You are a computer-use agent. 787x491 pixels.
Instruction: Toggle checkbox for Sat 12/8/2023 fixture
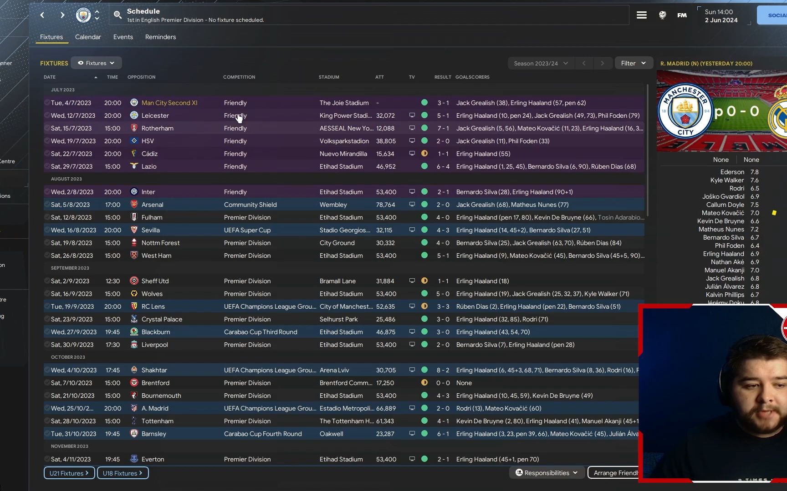47,217
